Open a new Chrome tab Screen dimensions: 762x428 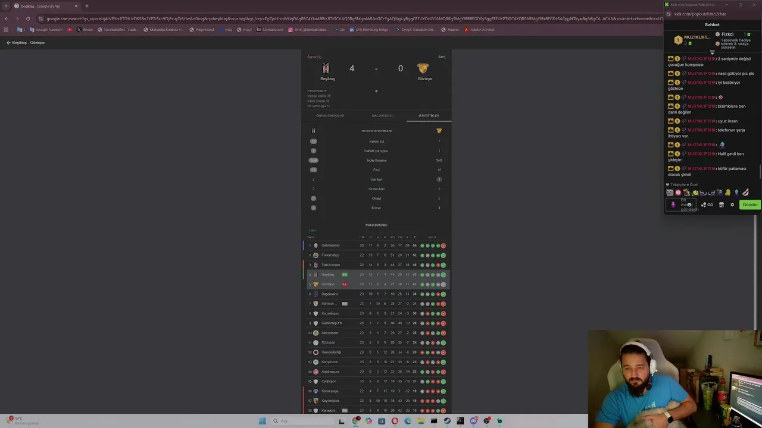coord(86,6)
